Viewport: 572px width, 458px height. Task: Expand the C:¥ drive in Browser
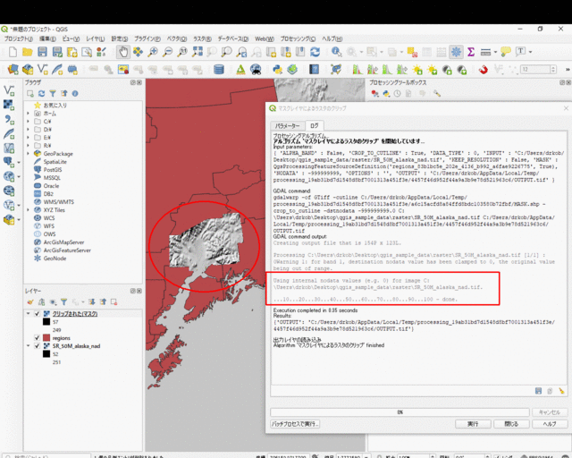pos(28,122)
